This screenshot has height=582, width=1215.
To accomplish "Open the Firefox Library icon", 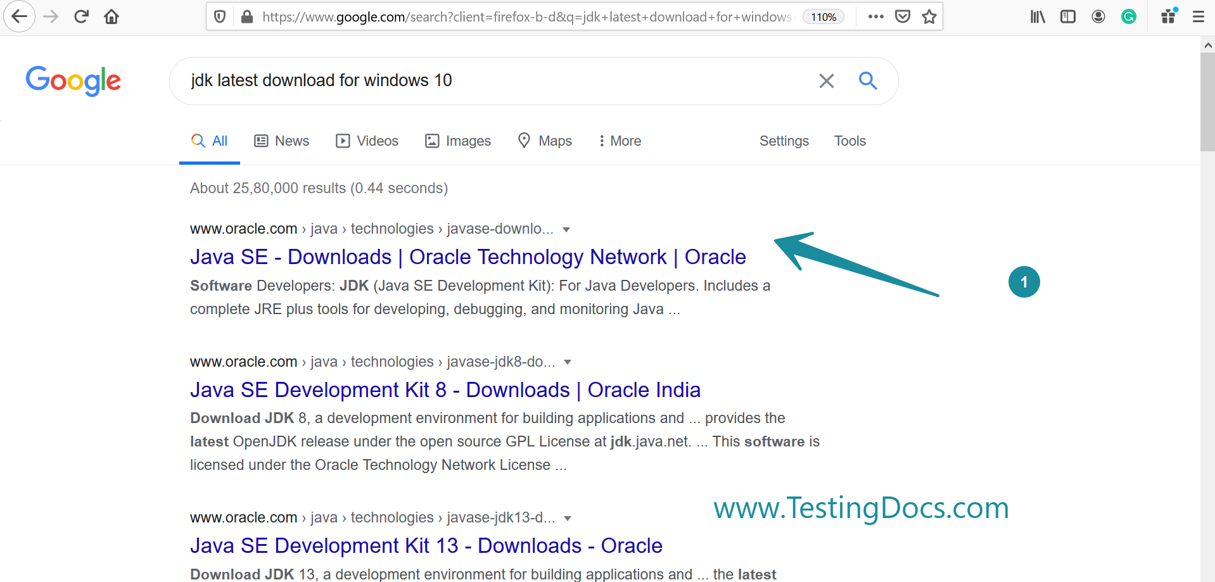I will (1037, 16).
